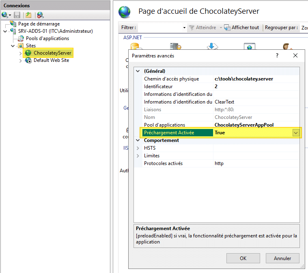Click Afficher tout in the toolbar
This screenshot has width=308, height=273.
[x=241, y=28]
